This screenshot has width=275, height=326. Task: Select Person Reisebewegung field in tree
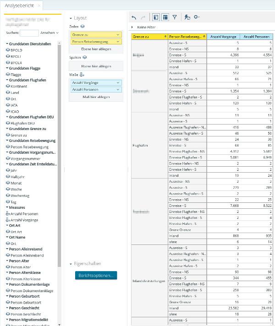tap(29, 147)
